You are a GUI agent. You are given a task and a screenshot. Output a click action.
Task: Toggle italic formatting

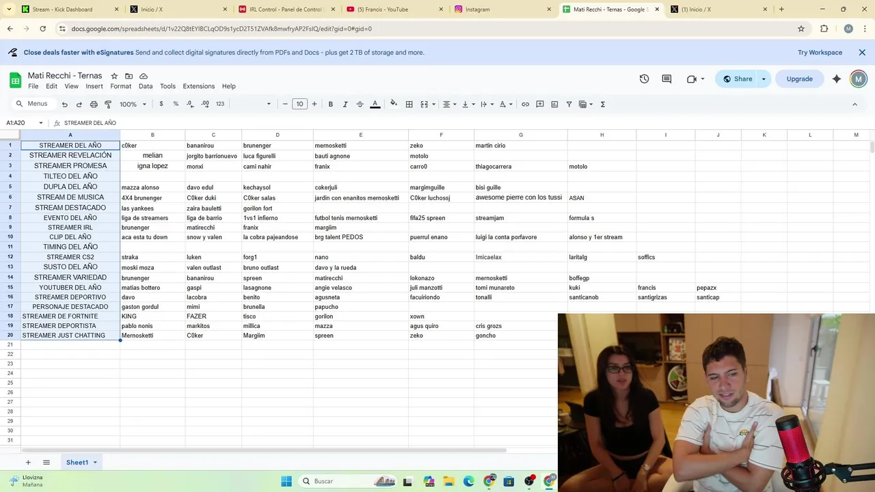pyautogui.click(x=345, y=104)
